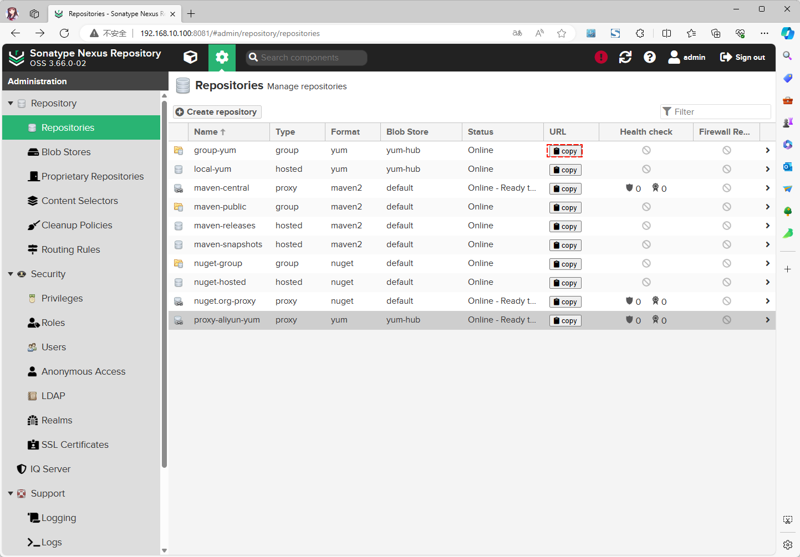Collapse the Support tree section
Image resolution: width=800 pixels, height=557 pixels.
[11, 493]
